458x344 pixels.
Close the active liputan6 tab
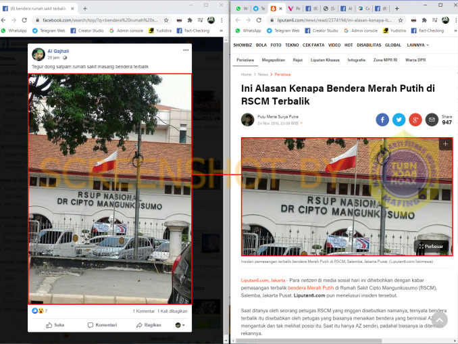[x=281, y=9]
